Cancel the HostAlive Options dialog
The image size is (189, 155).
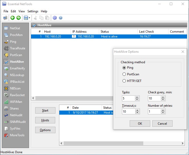click(162, 124)
